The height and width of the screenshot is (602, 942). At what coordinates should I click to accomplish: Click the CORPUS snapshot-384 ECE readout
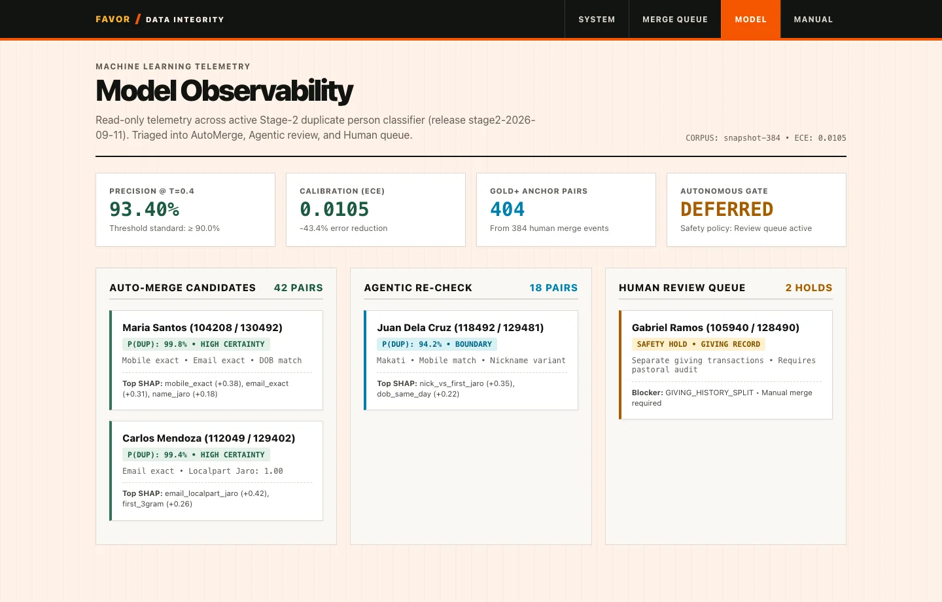point(765,138)
